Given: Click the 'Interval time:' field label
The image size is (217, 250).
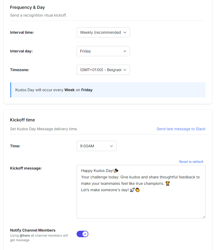Looking at the screenshot, I should (x=22, y=32).
